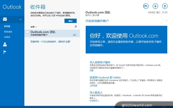Click the 确定 button
Screen dimensions: 173x108
coord(71,21)
